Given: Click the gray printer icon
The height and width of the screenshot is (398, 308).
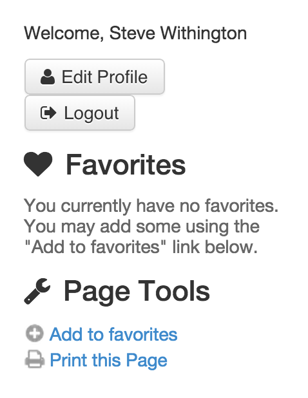Looking at the screenshot, I should click(x=35, y=359).
